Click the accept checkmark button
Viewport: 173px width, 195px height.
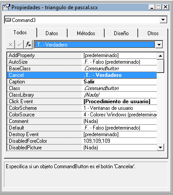coord(19,44)
